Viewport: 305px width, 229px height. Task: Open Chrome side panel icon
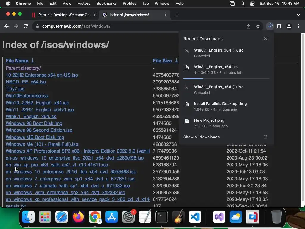(279, 26)
